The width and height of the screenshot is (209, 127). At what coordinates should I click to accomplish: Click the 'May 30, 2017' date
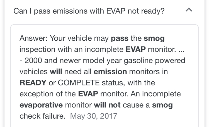tap(94, 116)
